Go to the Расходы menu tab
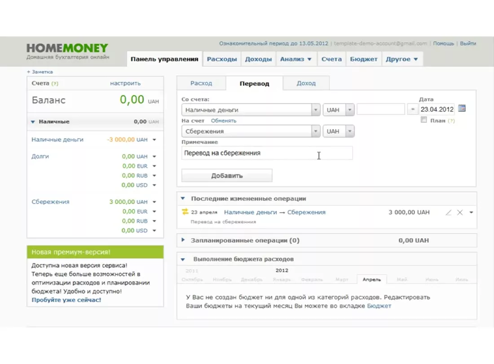This screenshot has width=494, height=364. (222, 59)
